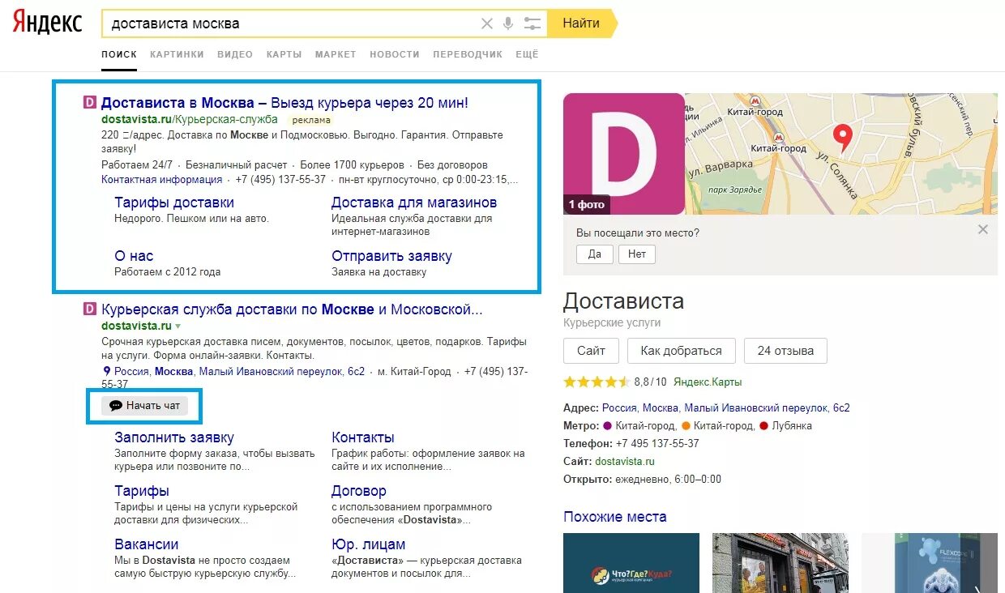Open Отправить заявку sitelink
This screenshot has width=1005, height=593.
coord(391,256)
